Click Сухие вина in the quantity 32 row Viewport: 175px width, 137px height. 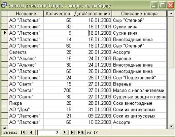click(x=139, y=26)
